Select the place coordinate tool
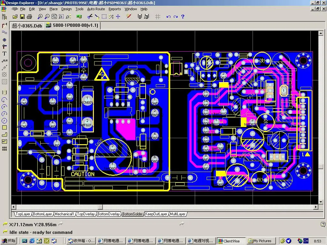Screen dimensions: 327x245 4,61
